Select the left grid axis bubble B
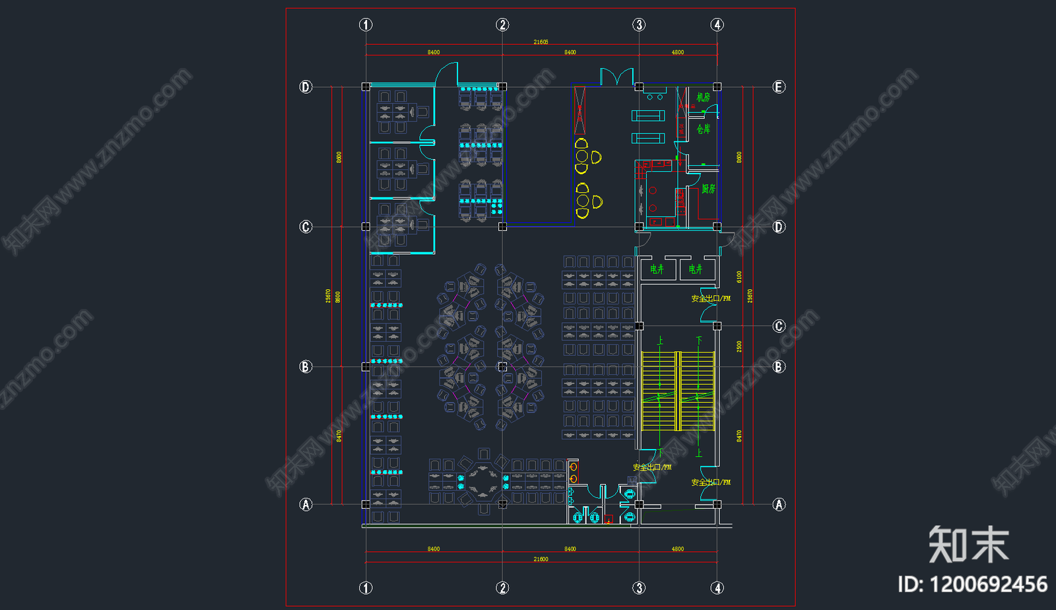The height and width of the screenshot is (610, 1056). [306, 366]
